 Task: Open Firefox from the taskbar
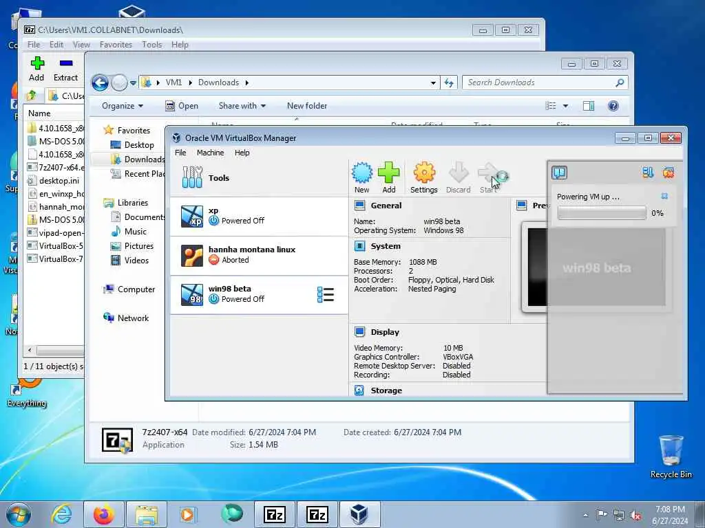tap(104, 514)
